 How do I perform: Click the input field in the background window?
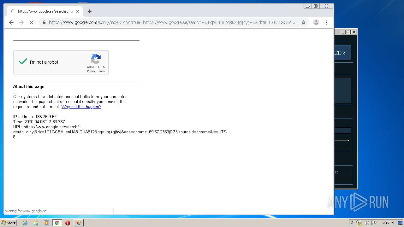(343, 131)
